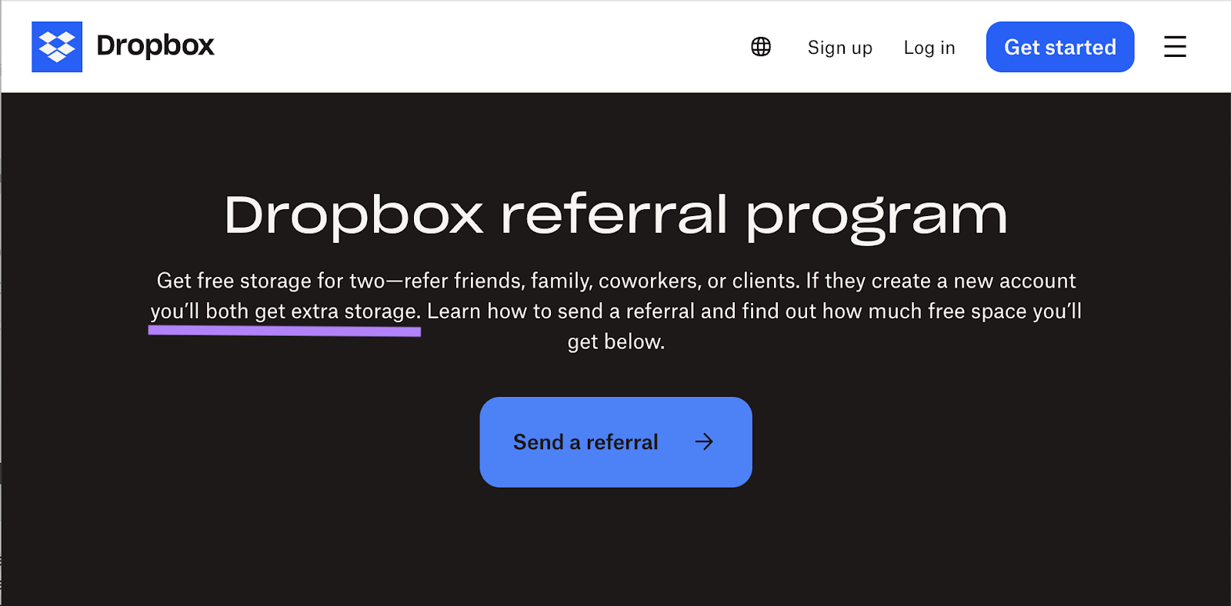Click the Dropbox referral program heading

(615, 215)
